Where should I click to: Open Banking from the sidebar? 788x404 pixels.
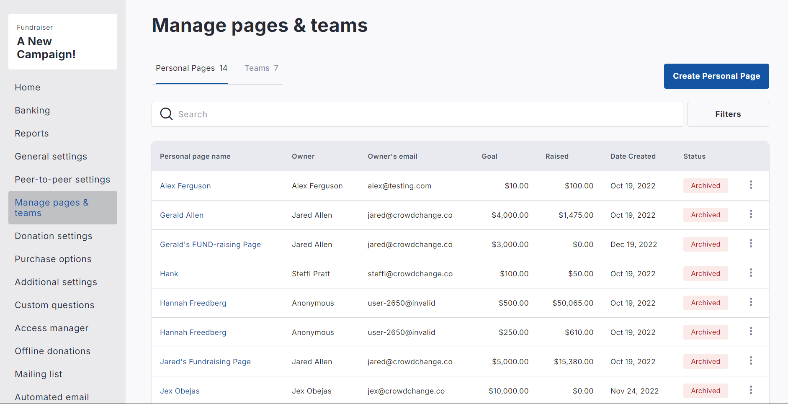[32, 111]
